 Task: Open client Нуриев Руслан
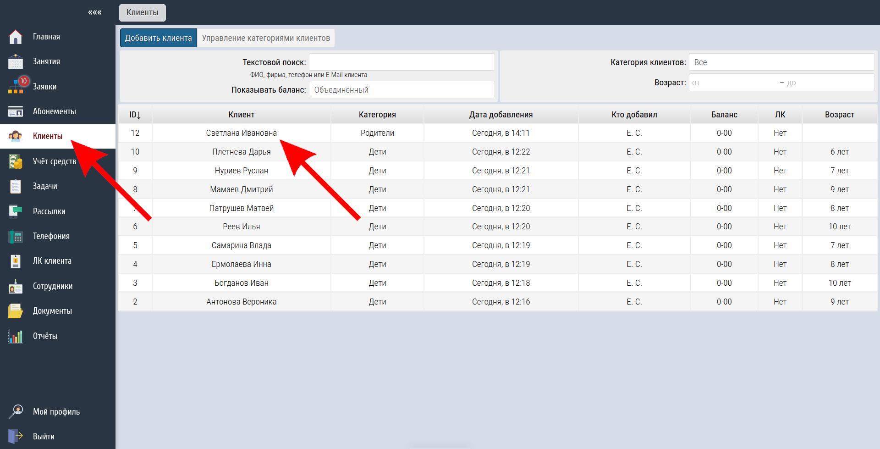click(x=242, y=171)
